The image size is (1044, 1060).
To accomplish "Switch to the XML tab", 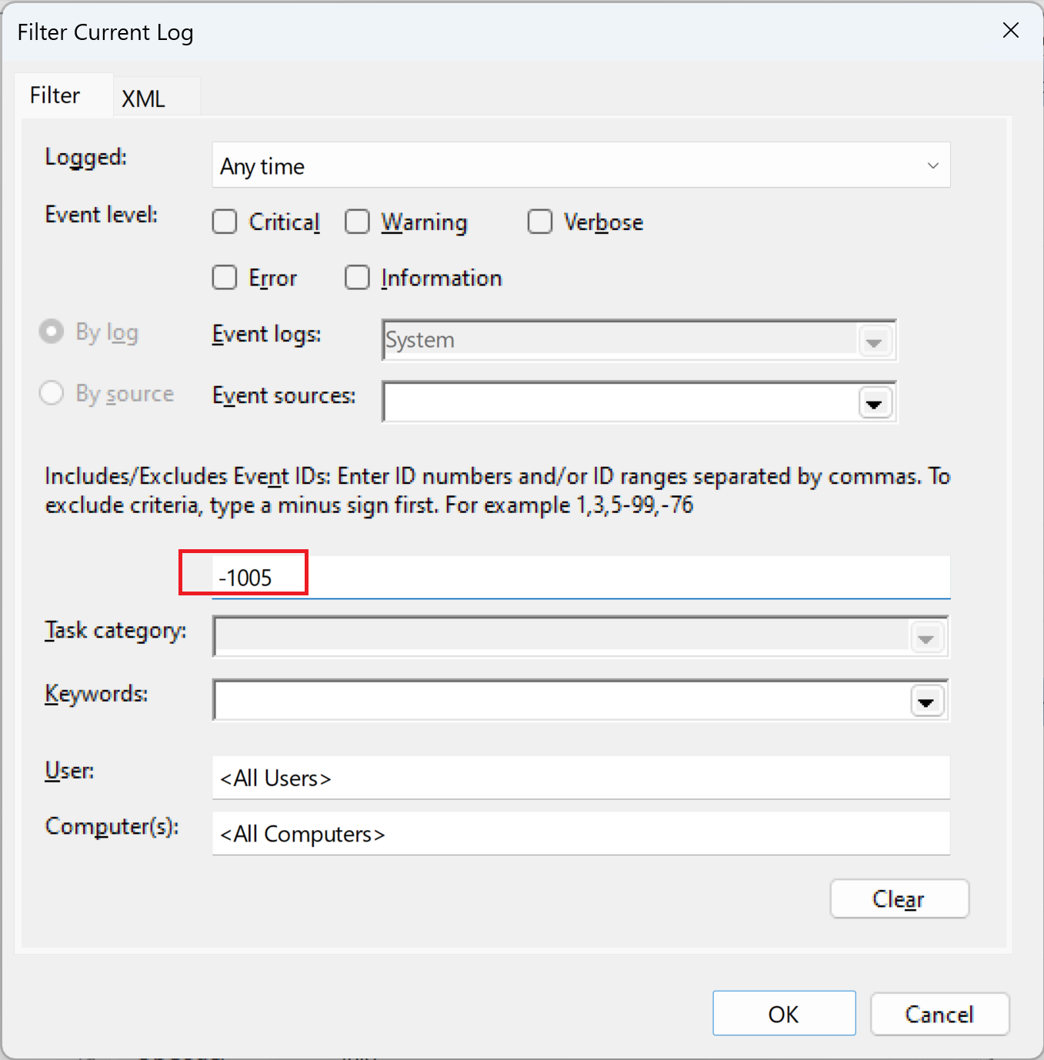I will 143,97.
